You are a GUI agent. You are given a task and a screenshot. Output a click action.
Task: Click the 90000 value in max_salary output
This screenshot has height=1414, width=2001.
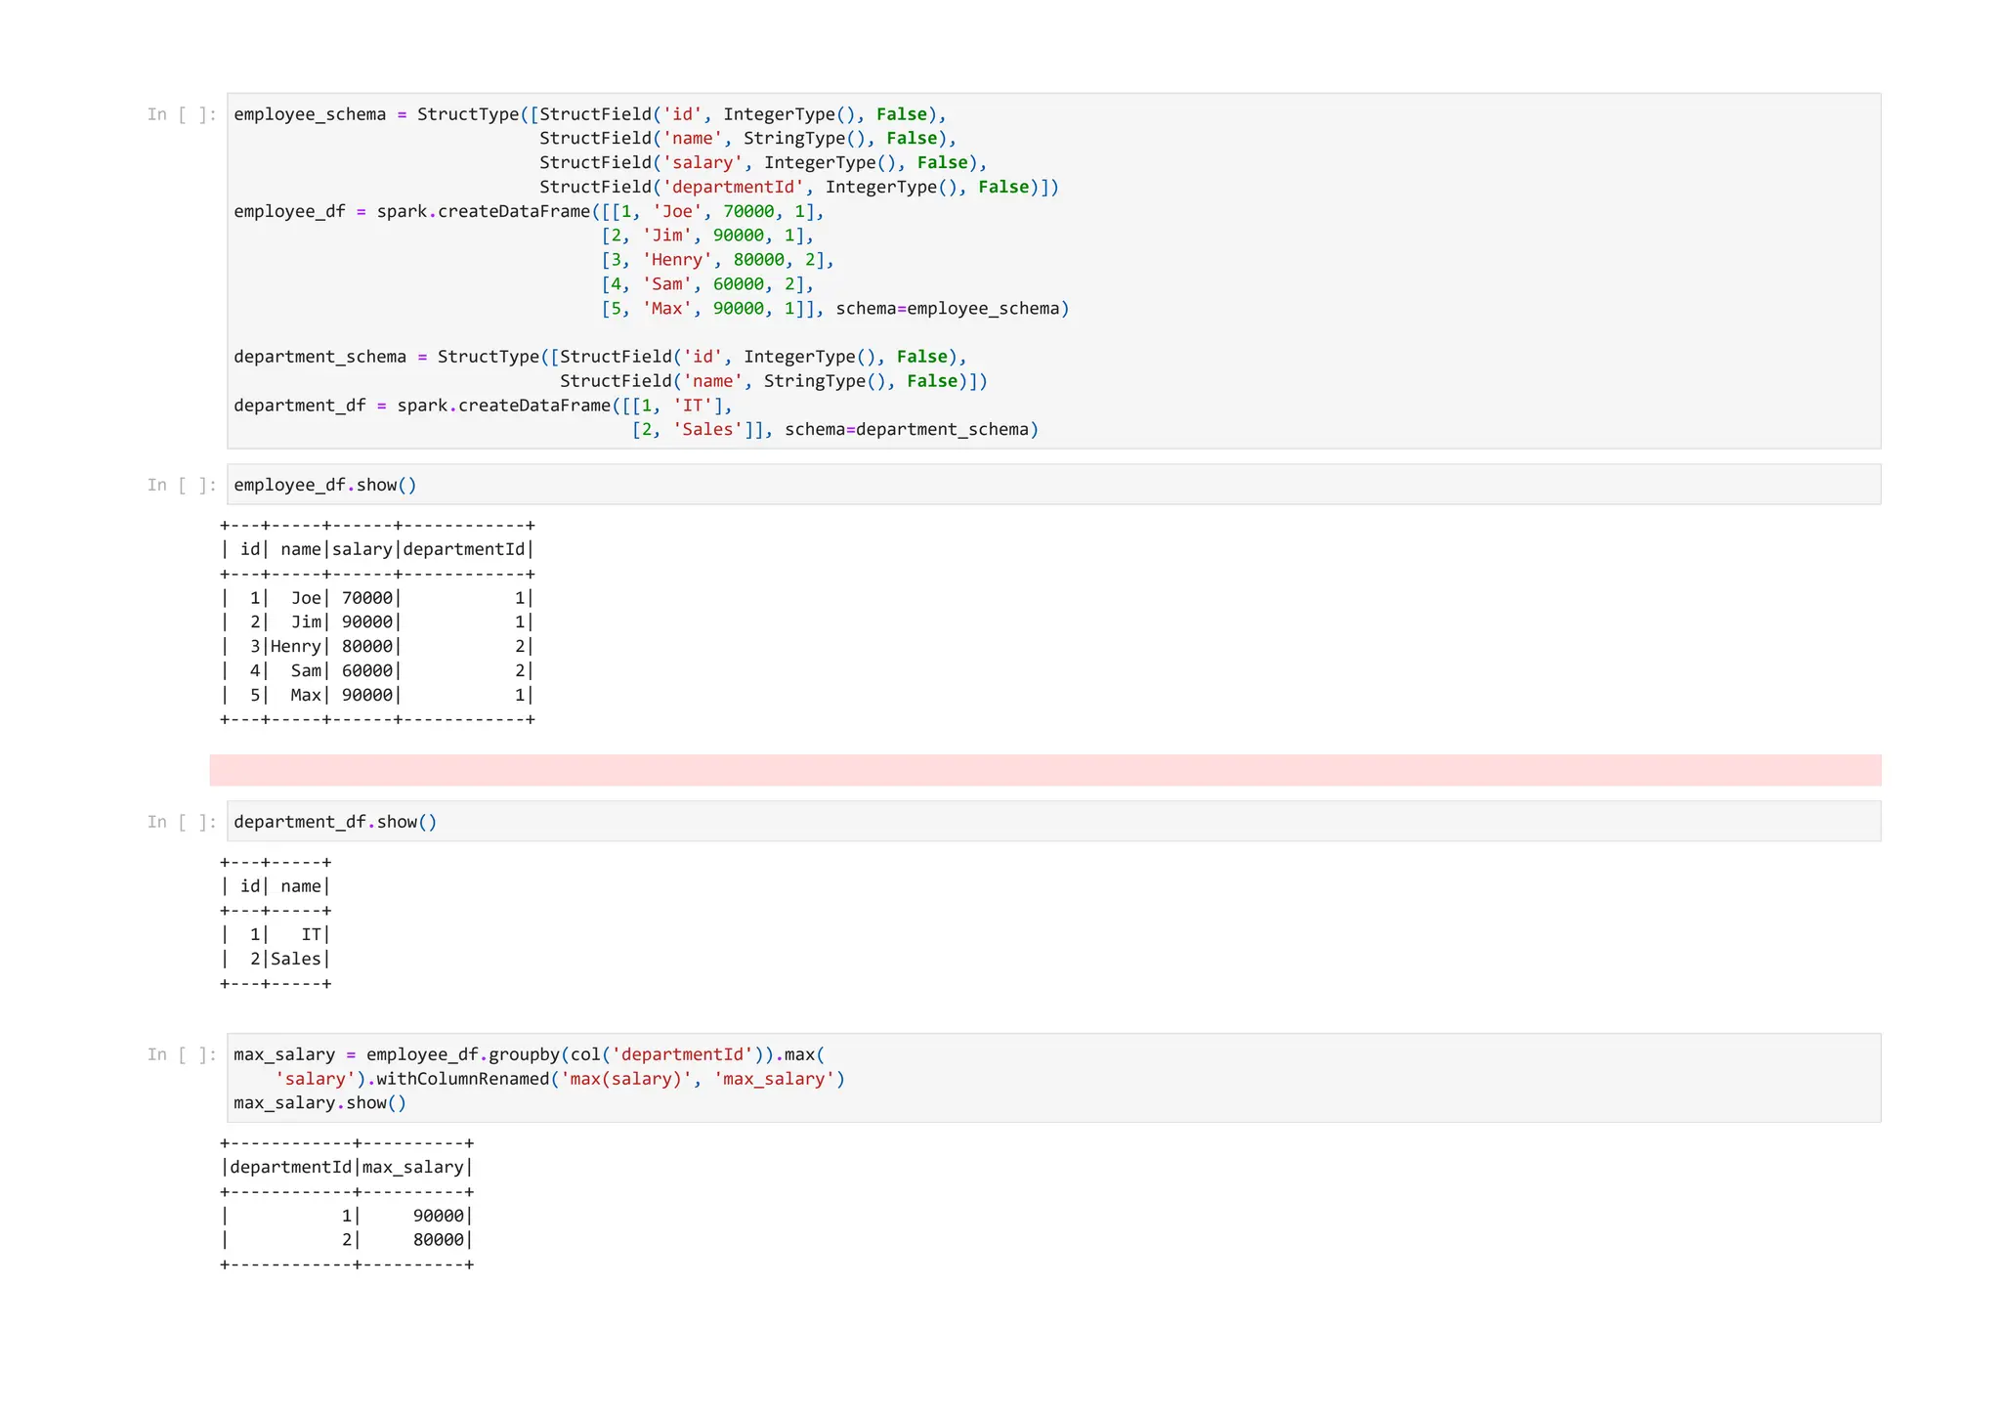[x=439, y=1216]
